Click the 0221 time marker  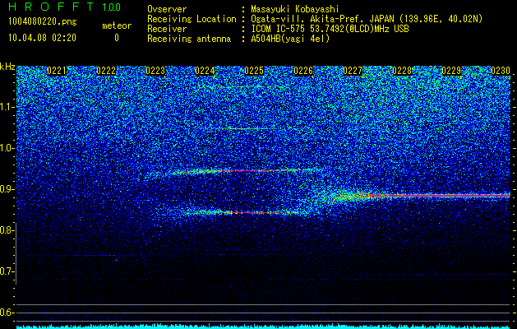(57, 71)
